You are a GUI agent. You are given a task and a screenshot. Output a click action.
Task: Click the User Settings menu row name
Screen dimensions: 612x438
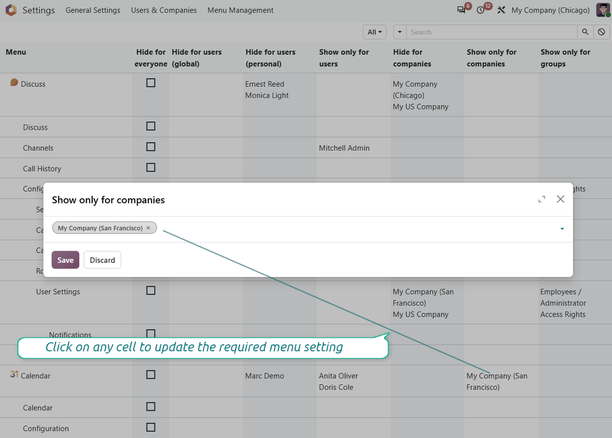[x=58, y=292]
